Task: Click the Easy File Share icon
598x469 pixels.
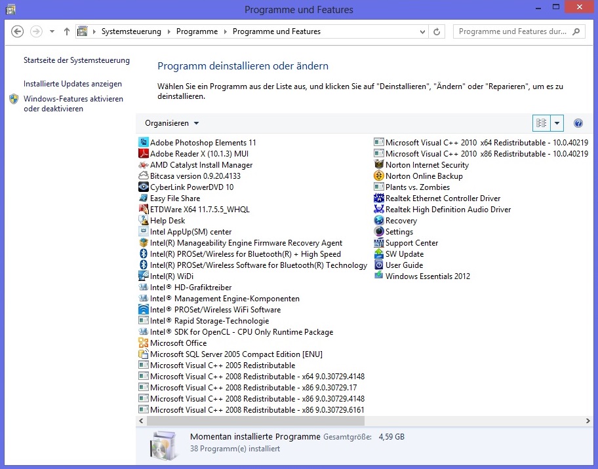Action: [x=144, y=198]
